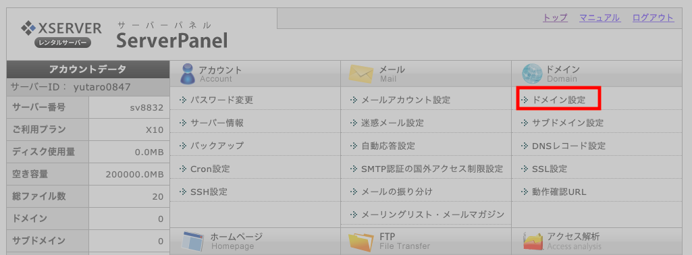This screenshot has width=692, height=255.
Task: Click the Mail section envelope icon
Action: (x=361, y=74)
